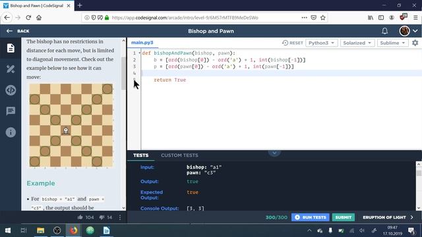Screen dimensions: 422x237
Task: Go to next task ERUPTION OF LIGHT
Action: [388, 217]
